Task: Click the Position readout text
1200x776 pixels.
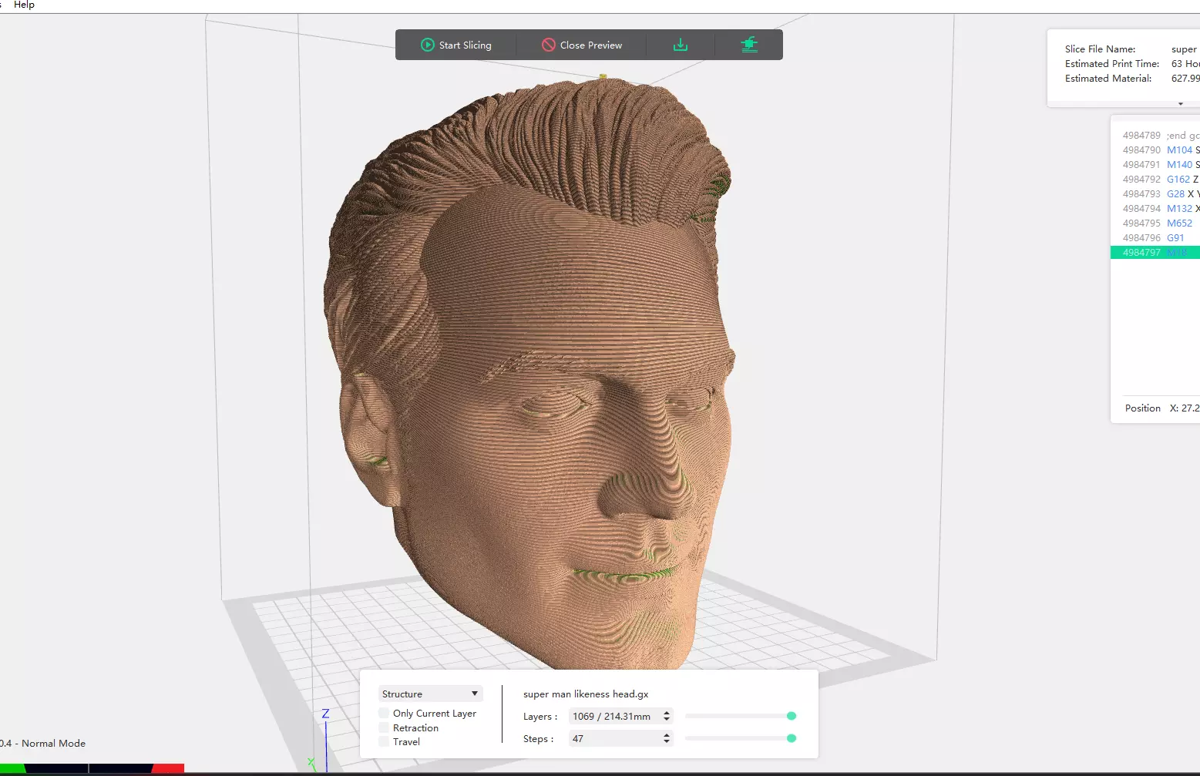Action: click(x=1161, y=408)
